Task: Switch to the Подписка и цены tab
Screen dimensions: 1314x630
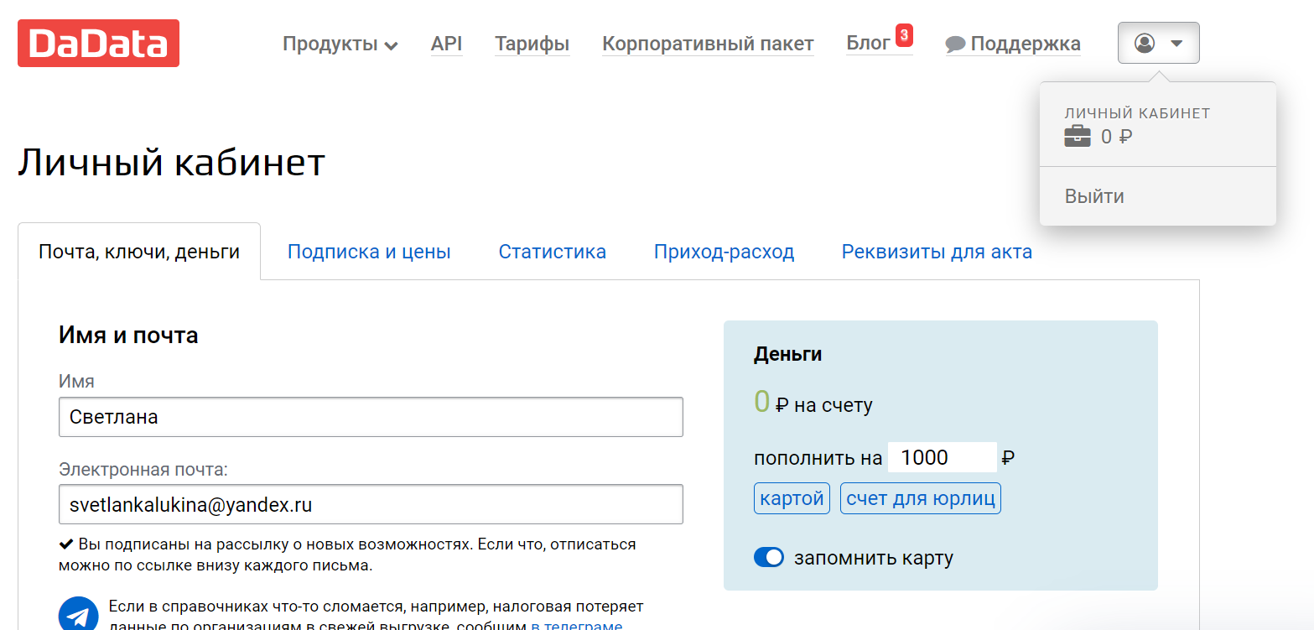Action: tap(369, 252)
